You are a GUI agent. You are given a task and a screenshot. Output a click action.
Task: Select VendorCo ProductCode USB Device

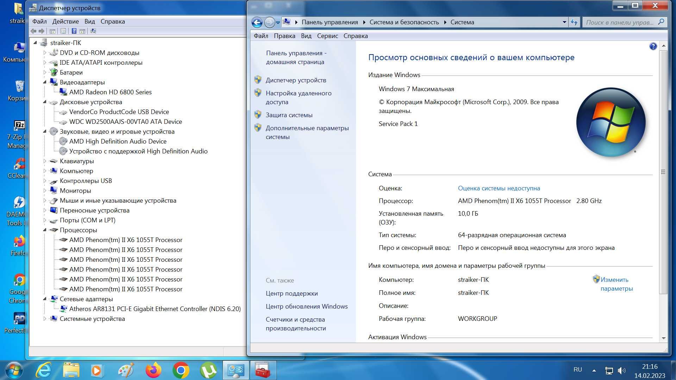point(119,112)
